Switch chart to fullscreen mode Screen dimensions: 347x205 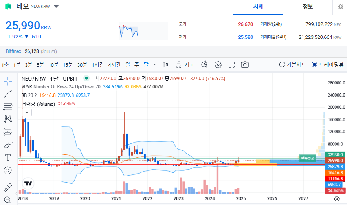coord(231,64)
